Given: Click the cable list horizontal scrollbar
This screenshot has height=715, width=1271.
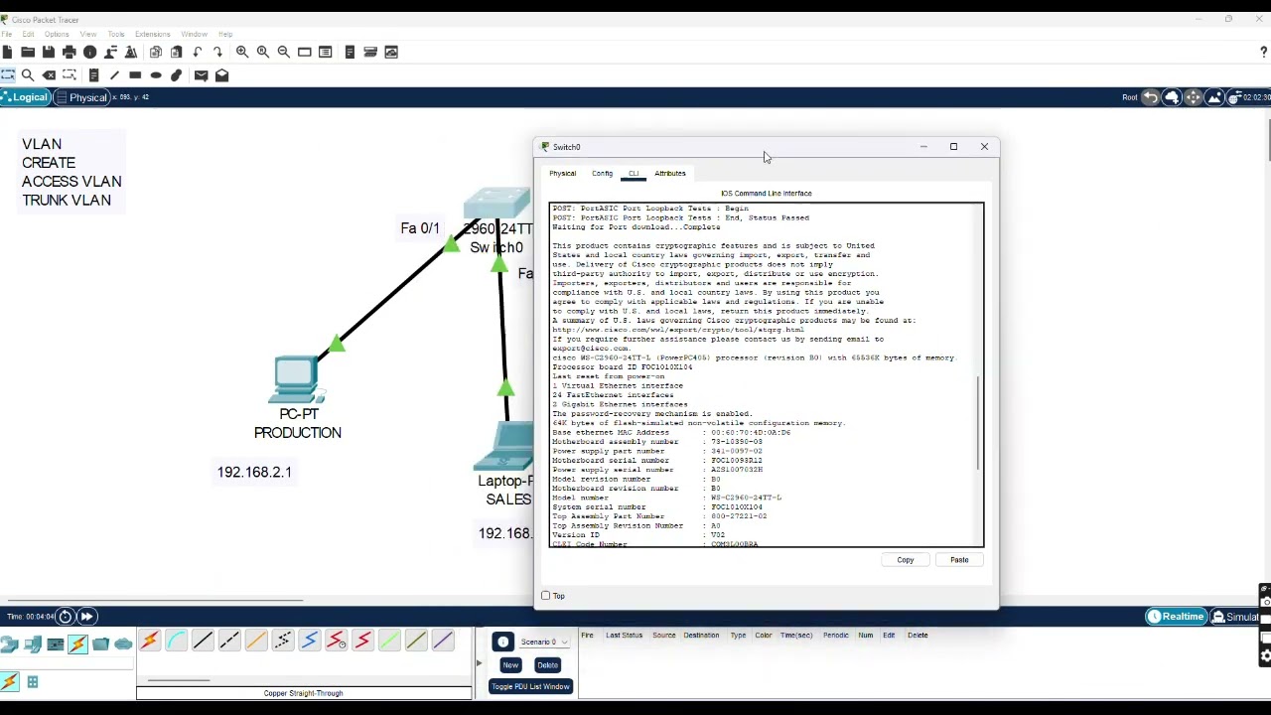Looking at the screenshot, I should (x=179, y=681).
